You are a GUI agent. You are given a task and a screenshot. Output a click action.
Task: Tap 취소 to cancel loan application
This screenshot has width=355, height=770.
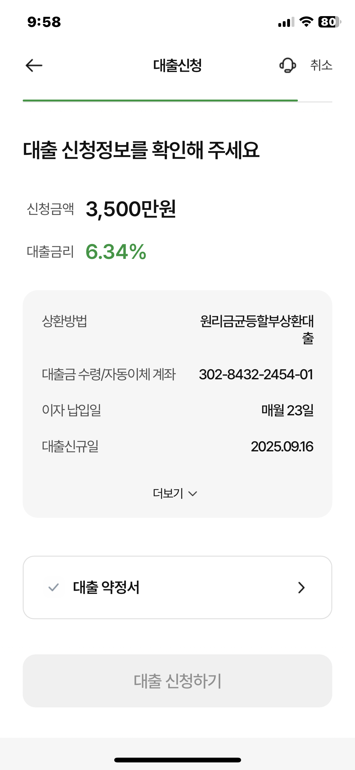click(x=321, y=65)
